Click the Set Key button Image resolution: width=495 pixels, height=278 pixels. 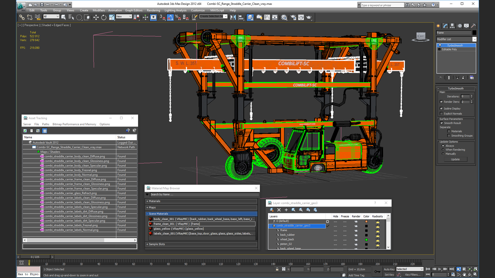click(389, 275)
